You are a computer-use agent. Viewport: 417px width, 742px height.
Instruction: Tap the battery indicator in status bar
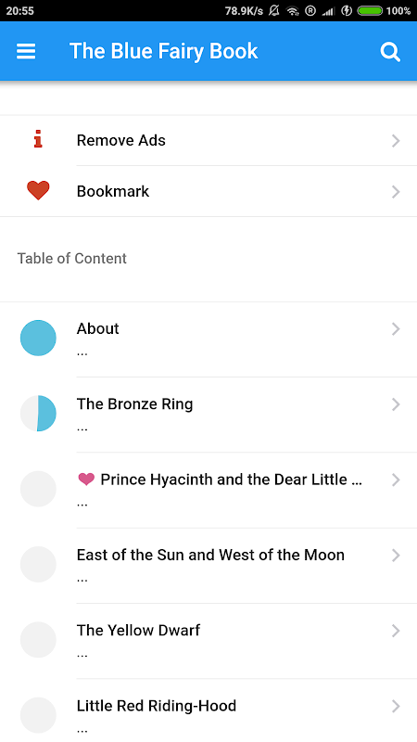[370, 10]
